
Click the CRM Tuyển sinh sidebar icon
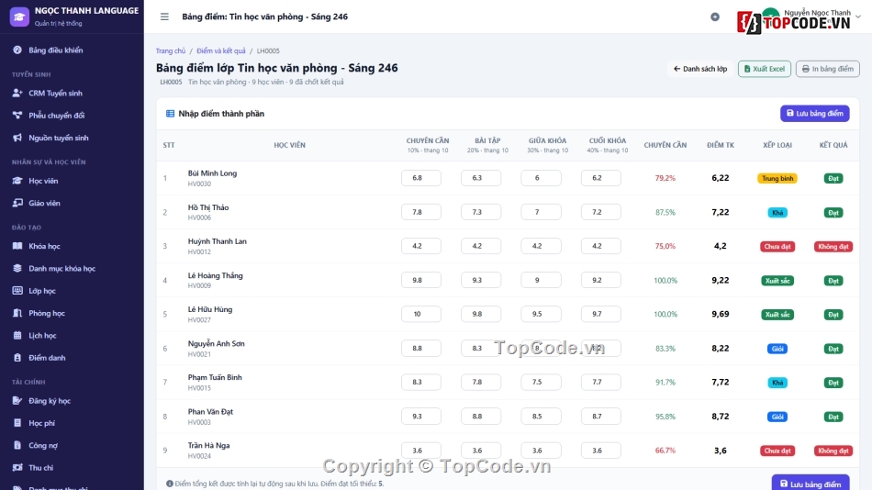click(x=17, y=93)
